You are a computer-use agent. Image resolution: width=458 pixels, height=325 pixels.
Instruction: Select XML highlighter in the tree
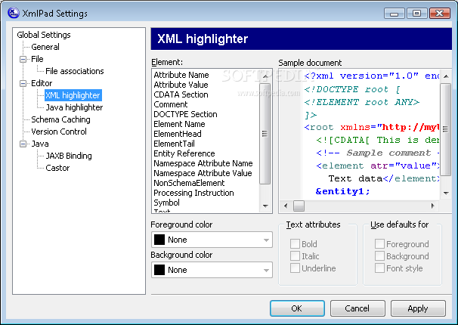pos(73,95)
